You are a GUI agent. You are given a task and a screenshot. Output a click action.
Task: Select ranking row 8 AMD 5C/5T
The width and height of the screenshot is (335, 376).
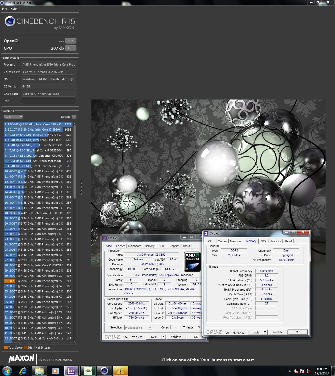point(38,161)
